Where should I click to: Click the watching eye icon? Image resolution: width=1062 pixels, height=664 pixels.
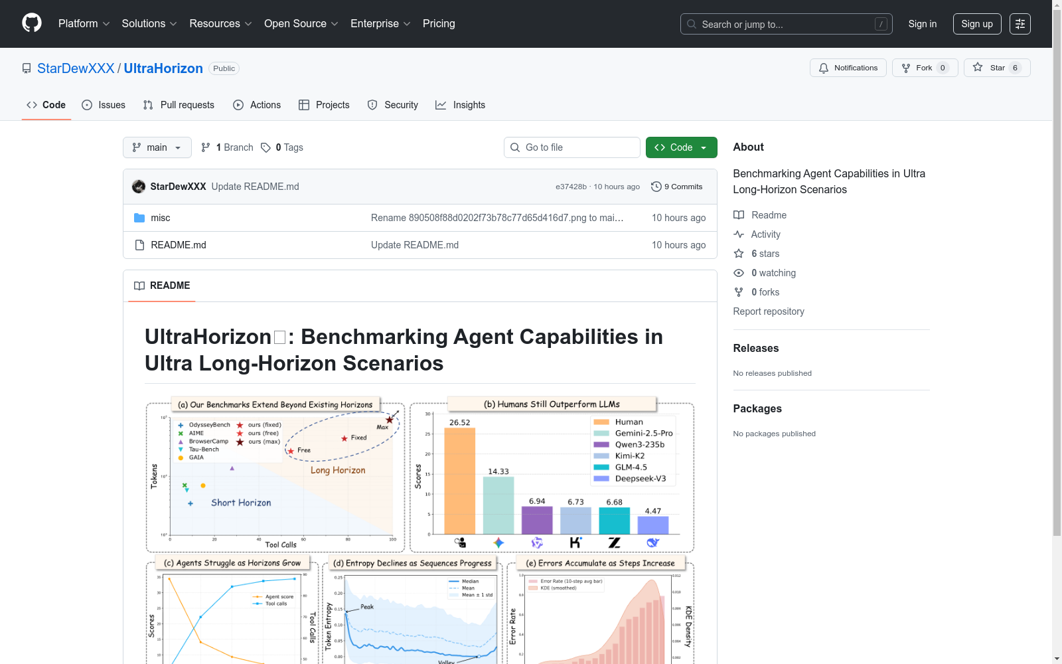739,273
